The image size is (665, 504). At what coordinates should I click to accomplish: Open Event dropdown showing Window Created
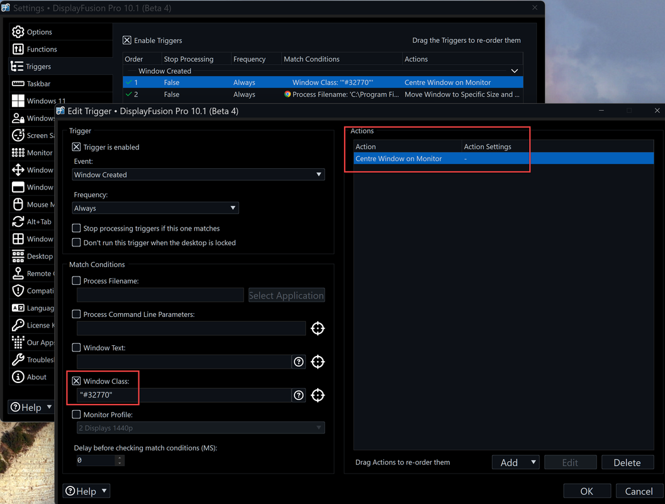click(x=198, y=175)
